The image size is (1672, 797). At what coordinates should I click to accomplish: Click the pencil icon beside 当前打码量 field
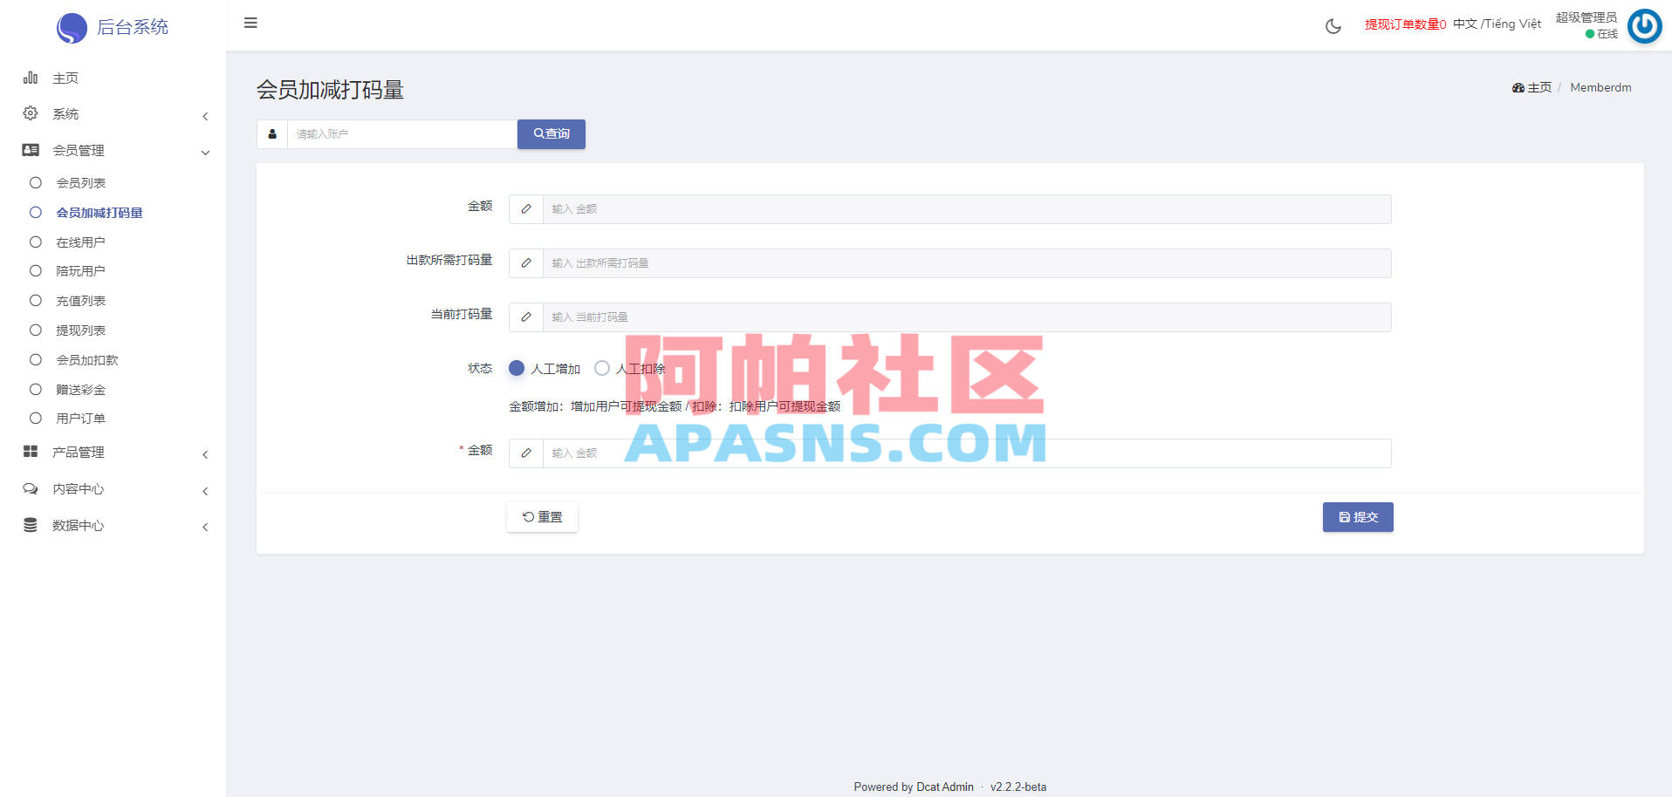point(525,317)
